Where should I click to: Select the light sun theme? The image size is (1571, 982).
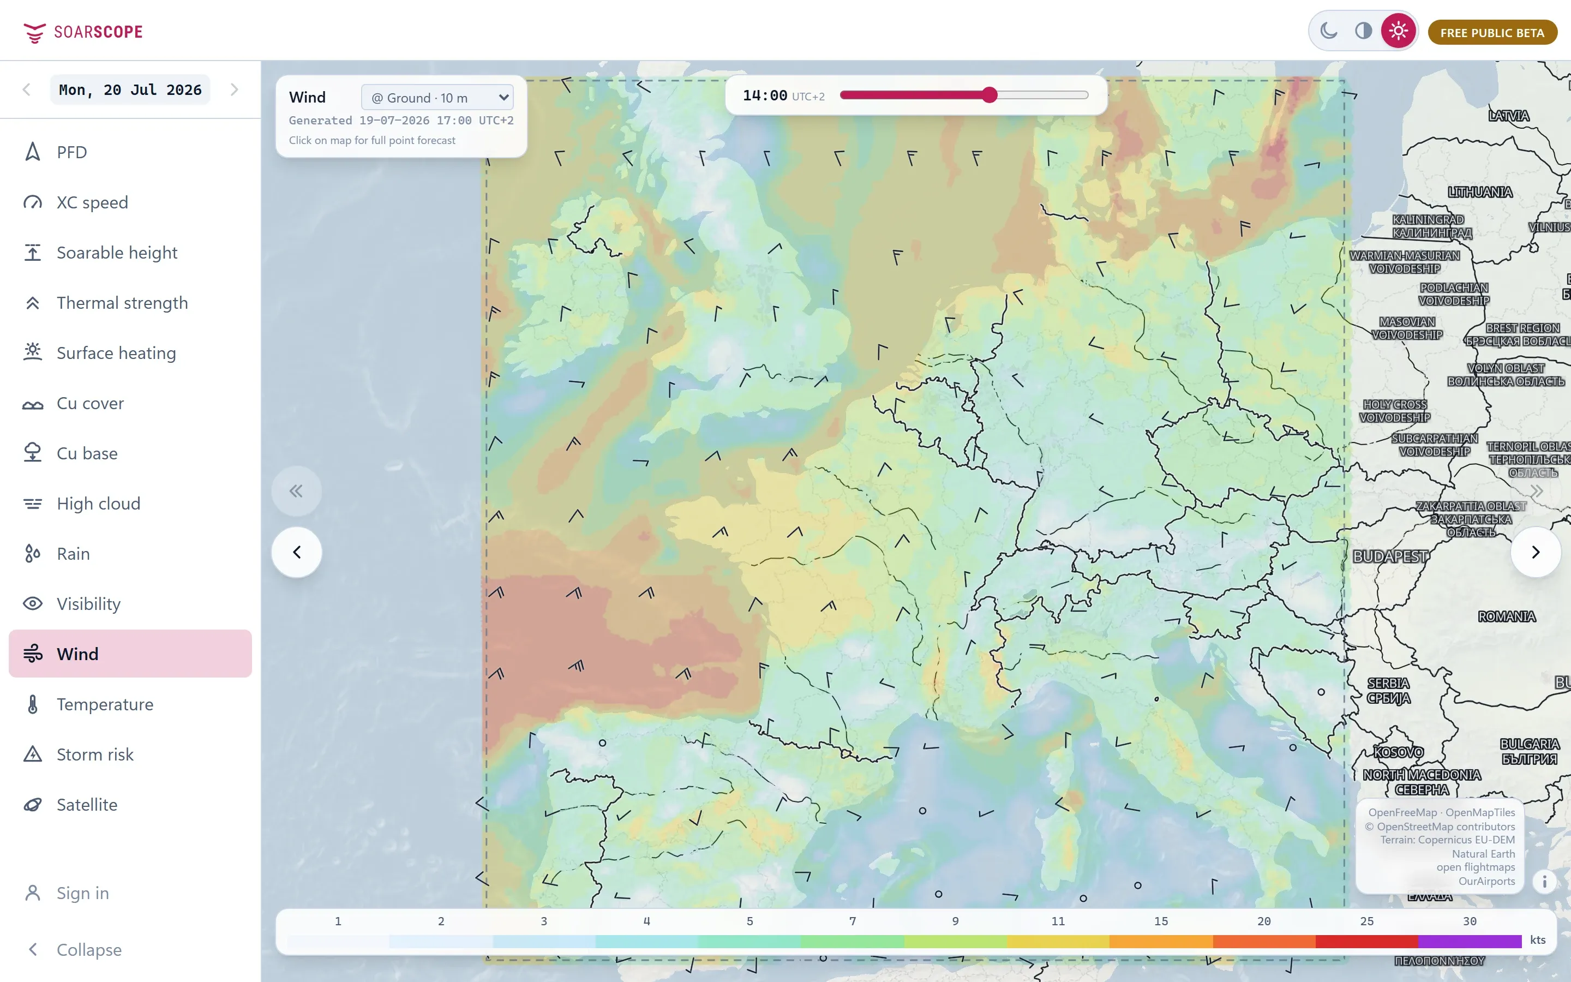[x=1398, y=31]
